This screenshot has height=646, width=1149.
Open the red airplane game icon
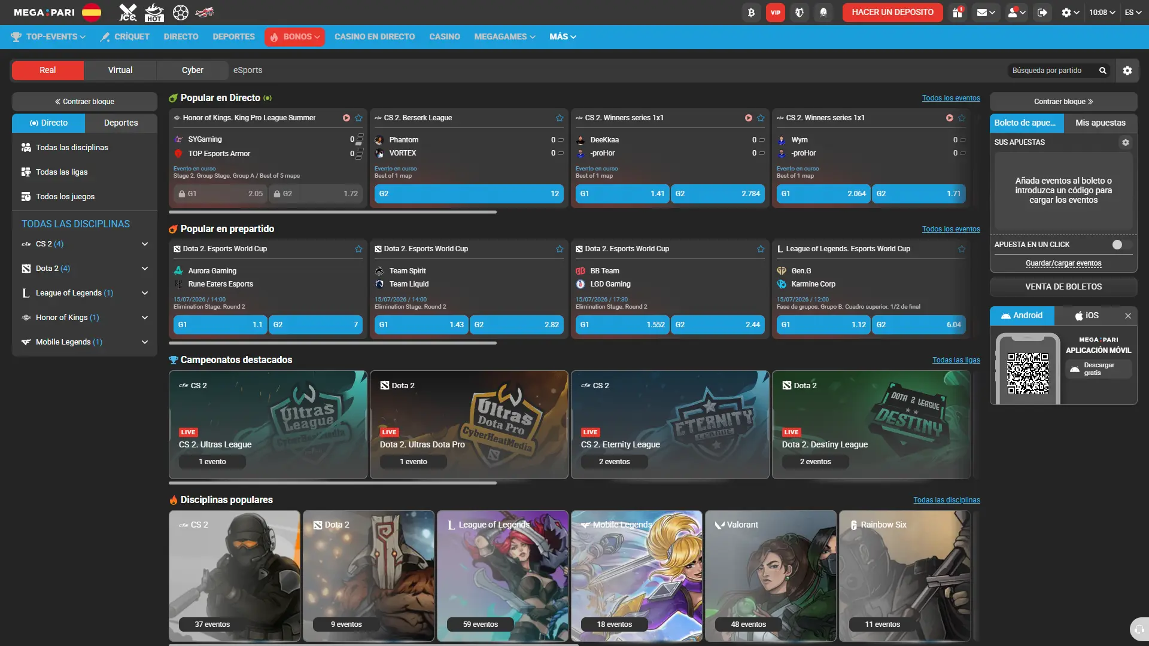point(205,12)
